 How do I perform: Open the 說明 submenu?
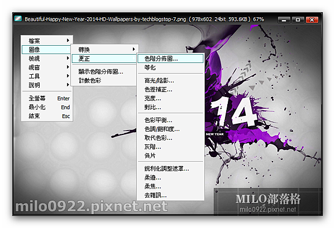pyautogui.click(x=47, y=85)
